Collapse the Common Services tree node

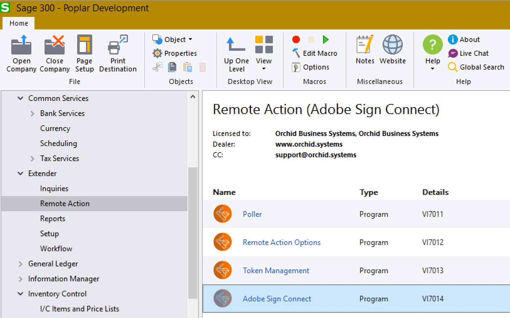click(20, 98)
